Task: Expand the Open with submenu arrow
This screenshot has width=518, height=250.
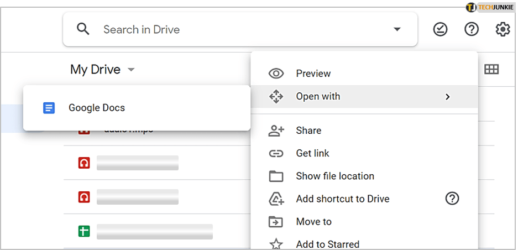Action: point(447,97)
